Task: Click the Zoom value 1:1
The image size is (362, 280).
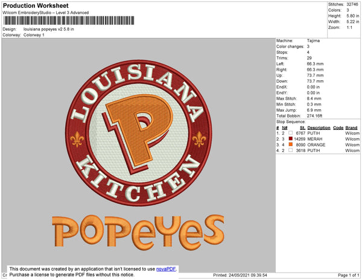Action: [x=349, y=28]
